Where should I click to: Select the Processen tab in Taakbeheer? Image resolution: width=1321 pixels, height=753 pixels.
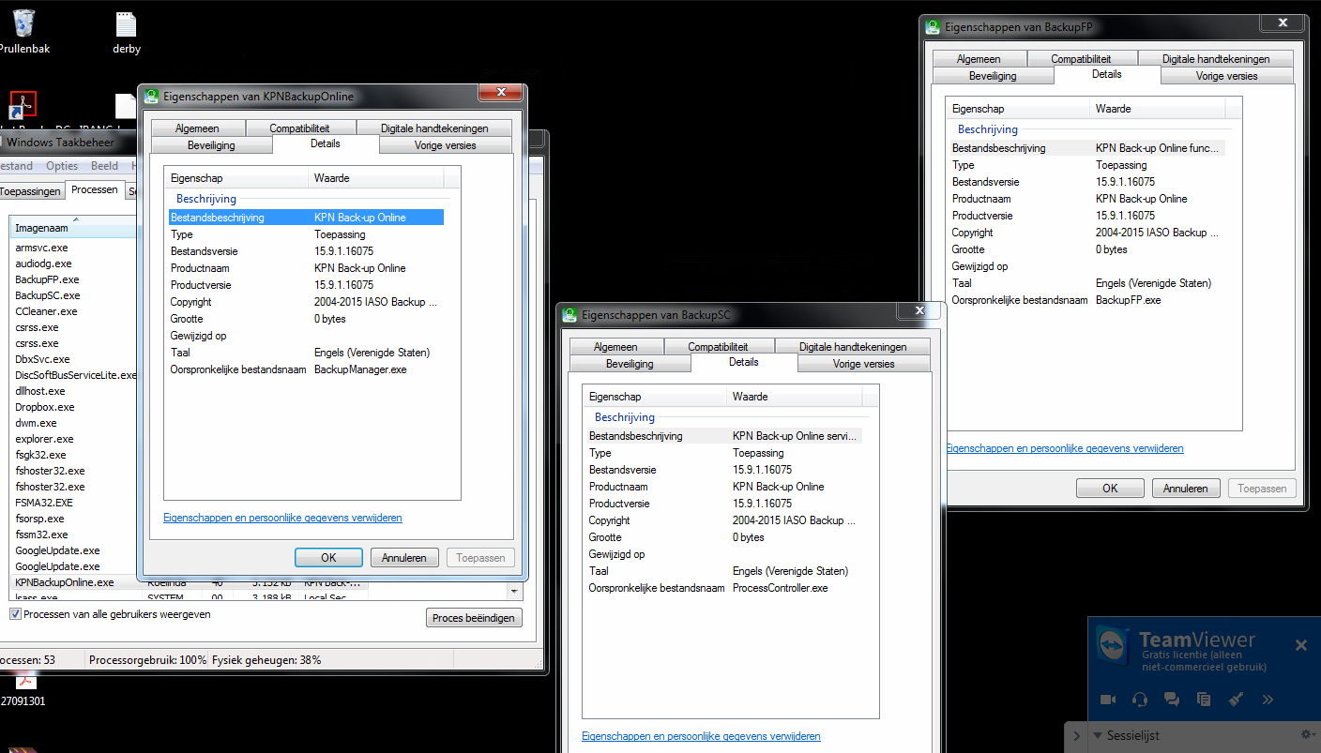(x=96, y=189)
